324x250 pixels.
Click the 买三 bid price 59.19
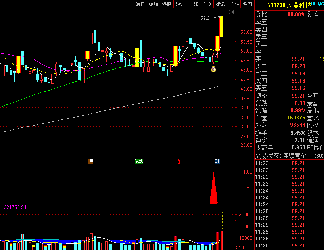pyautogui.click(x=298, y=74)
